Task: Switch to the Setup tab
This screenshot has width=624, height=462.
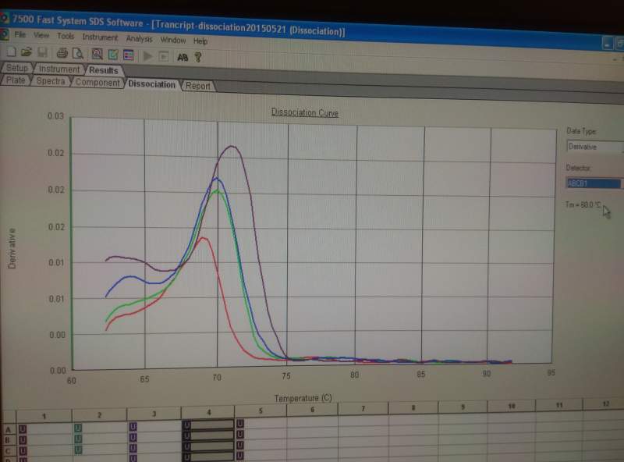Action: tap(16, 68)
